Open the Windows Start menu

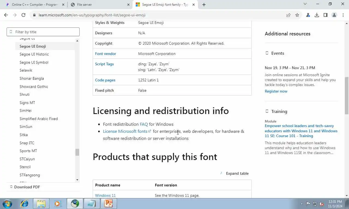tap(7, 204)
